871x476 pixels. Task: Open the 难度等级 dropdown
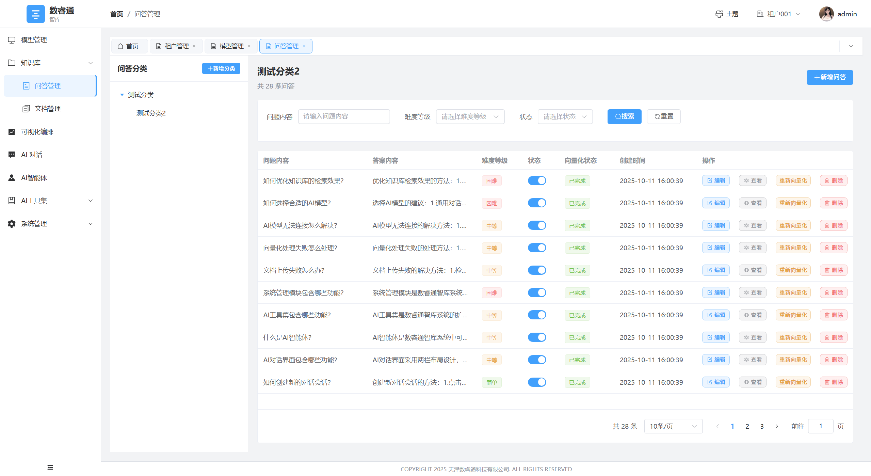pos(470,116)
